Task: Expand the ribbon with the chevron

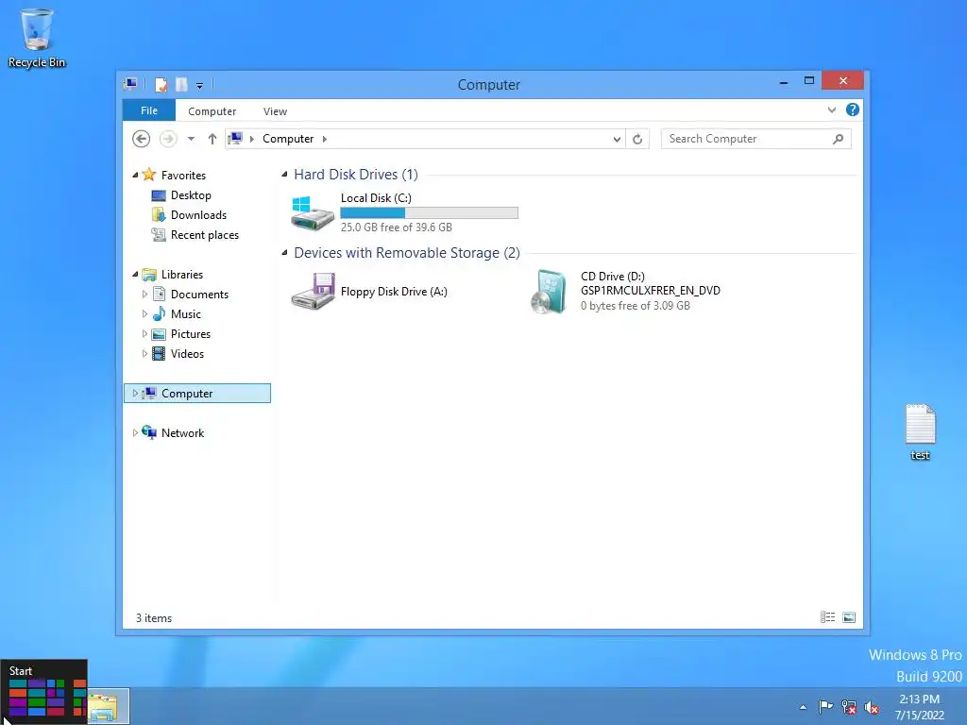Action: coord(832,110)
